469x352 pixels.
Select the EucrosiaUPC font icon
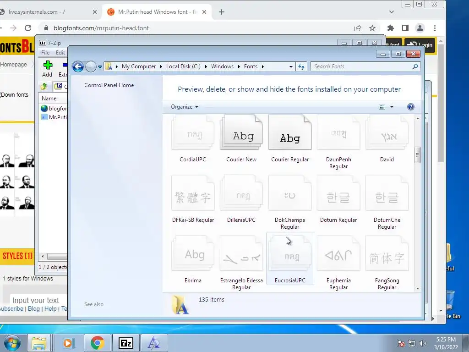[x=290, y=254]
